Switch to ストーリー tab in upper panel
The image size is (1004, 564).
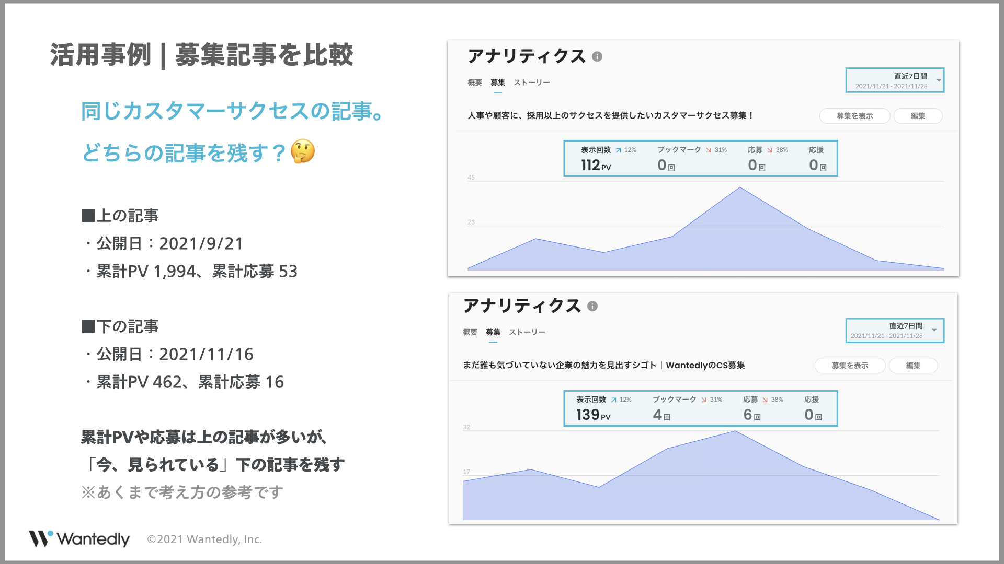(531, 83)
